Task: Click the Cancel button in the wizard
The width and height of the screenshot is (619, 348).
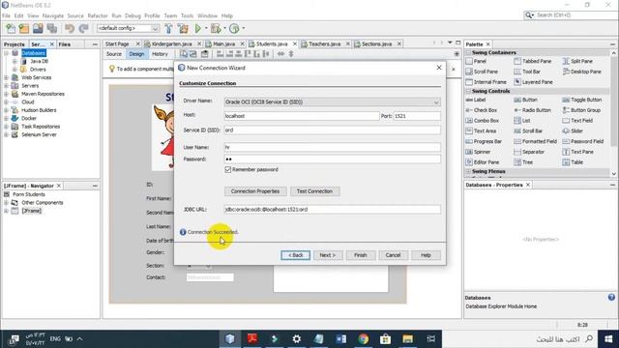Action: tap(393, 255)
